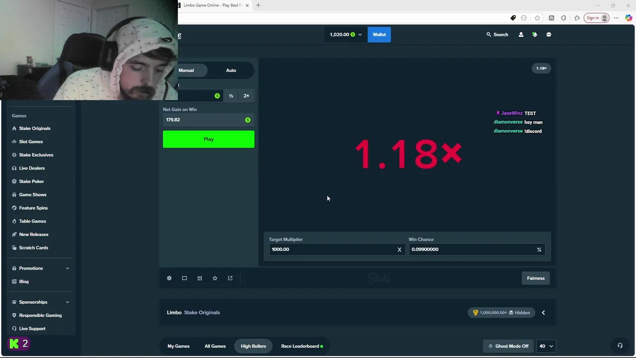
Task: Open browser favorites list icon
Action: point(577,18)
